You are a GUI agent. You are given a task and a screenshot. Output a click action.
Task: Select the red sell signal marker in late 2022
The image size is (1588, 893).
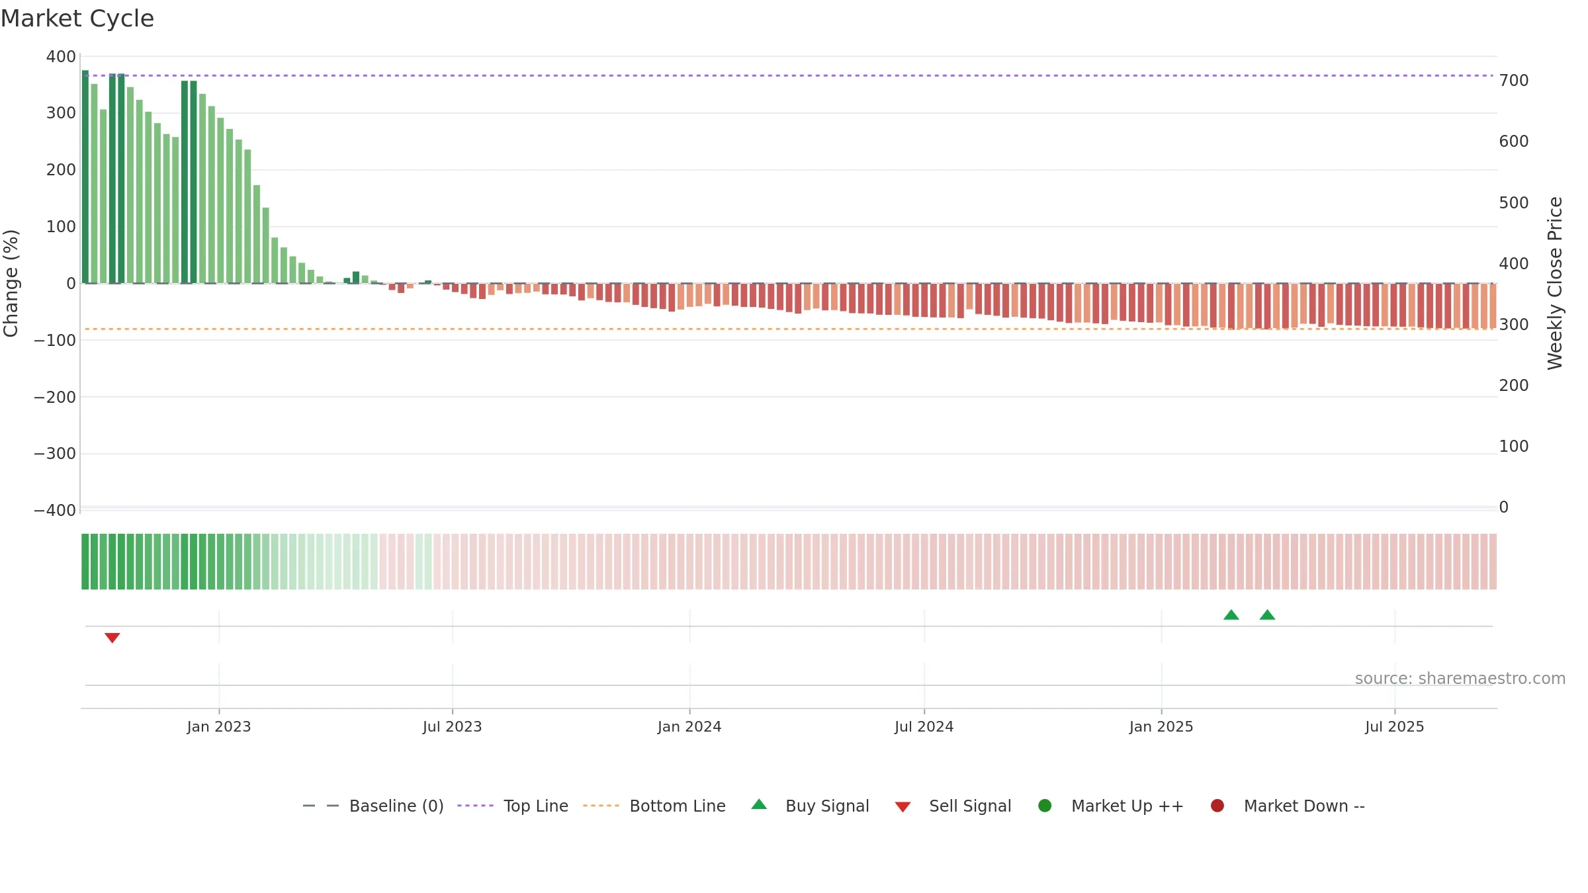click(112, 638)
